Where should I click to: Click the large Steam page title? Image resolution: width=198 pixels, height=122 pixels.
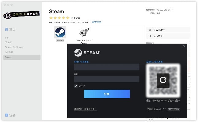[56, 11]
